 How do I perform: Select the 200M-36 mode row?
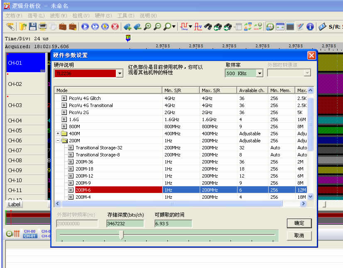click(181, 162)
